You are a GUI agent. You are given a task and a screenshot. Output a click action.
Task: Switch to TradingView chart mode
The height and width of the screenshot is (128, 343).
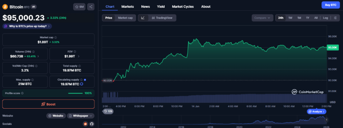pos(162,18)
